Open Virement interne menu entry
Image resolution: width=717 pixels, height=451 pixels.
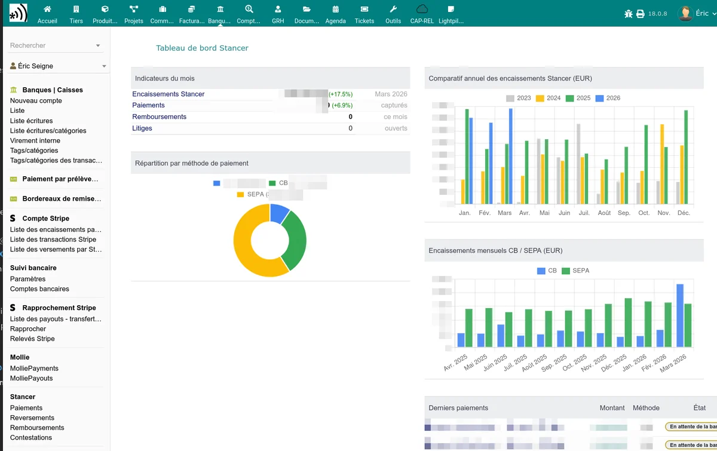[35, 140]
